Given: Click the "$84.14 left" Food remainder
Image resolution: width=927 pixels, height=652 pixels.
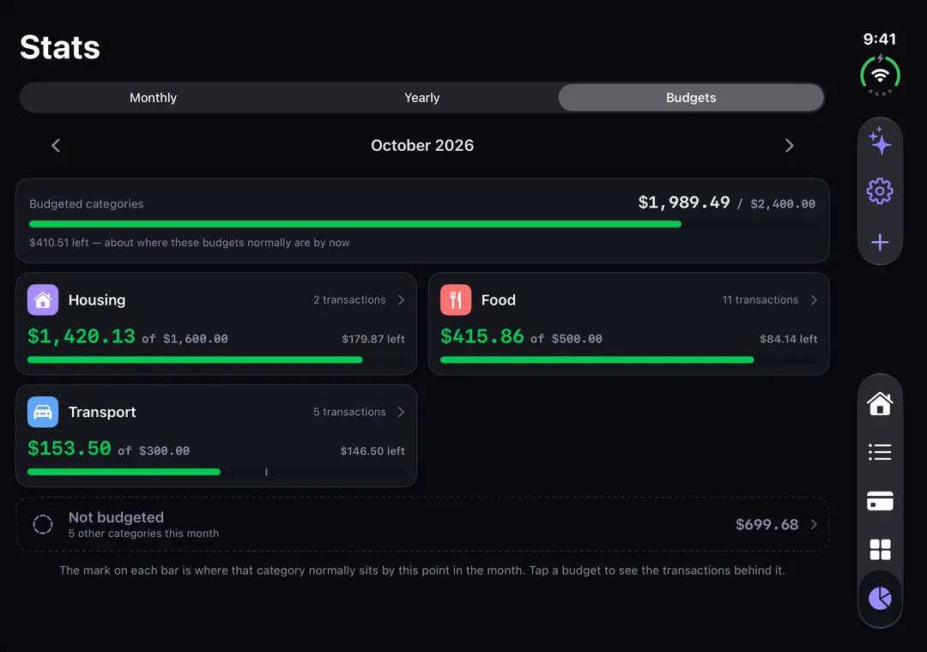Looking at the screenshot, I should 788,339.
